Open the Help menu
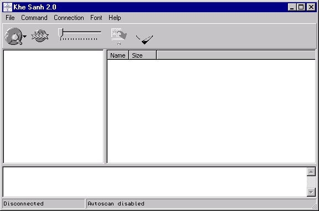The width and height of the screenshot is (319, 211). coord(115,18)
